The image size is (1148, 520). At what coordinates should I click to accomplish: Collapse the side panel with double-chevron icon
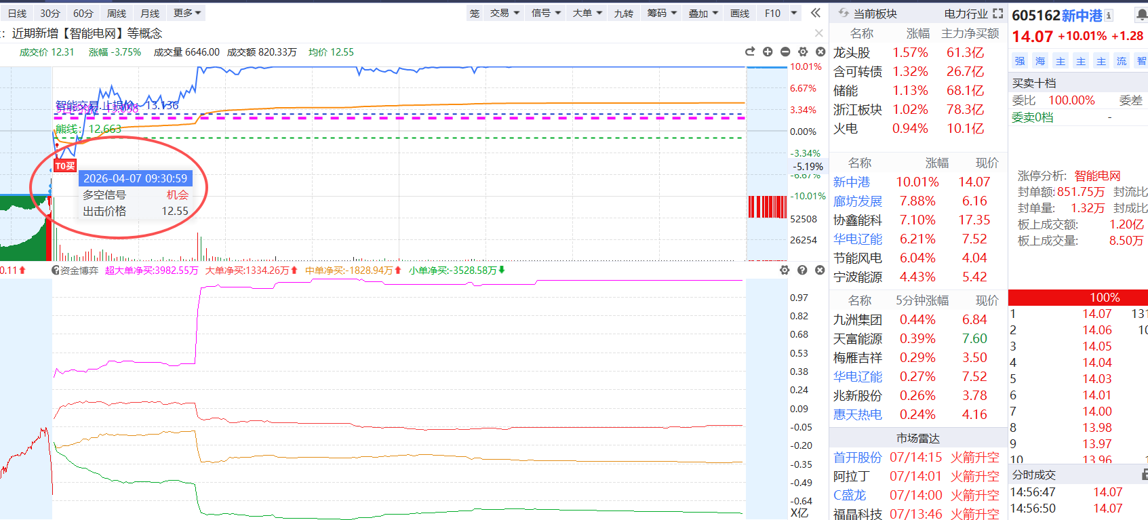[816, 13]
